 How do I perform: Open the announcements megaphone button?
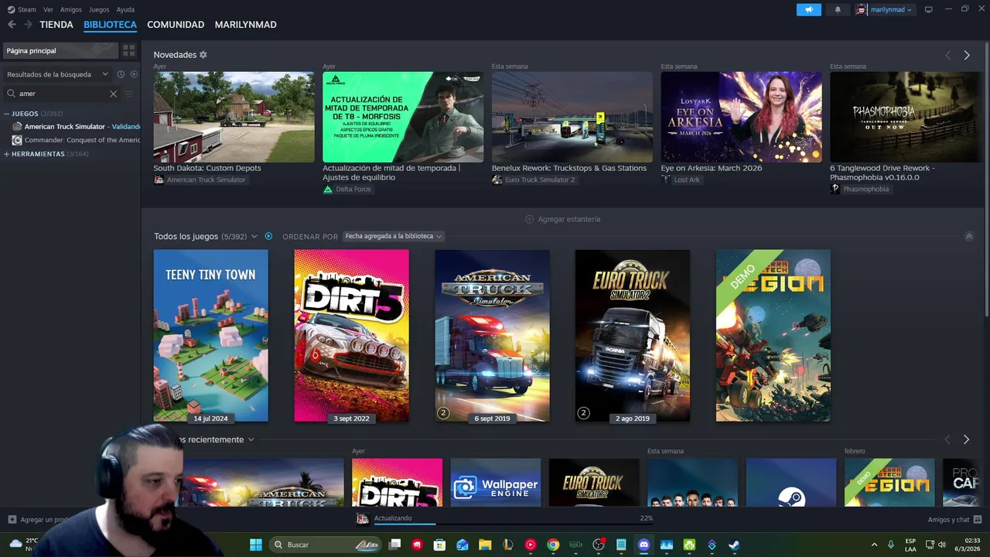coord(809,9)
